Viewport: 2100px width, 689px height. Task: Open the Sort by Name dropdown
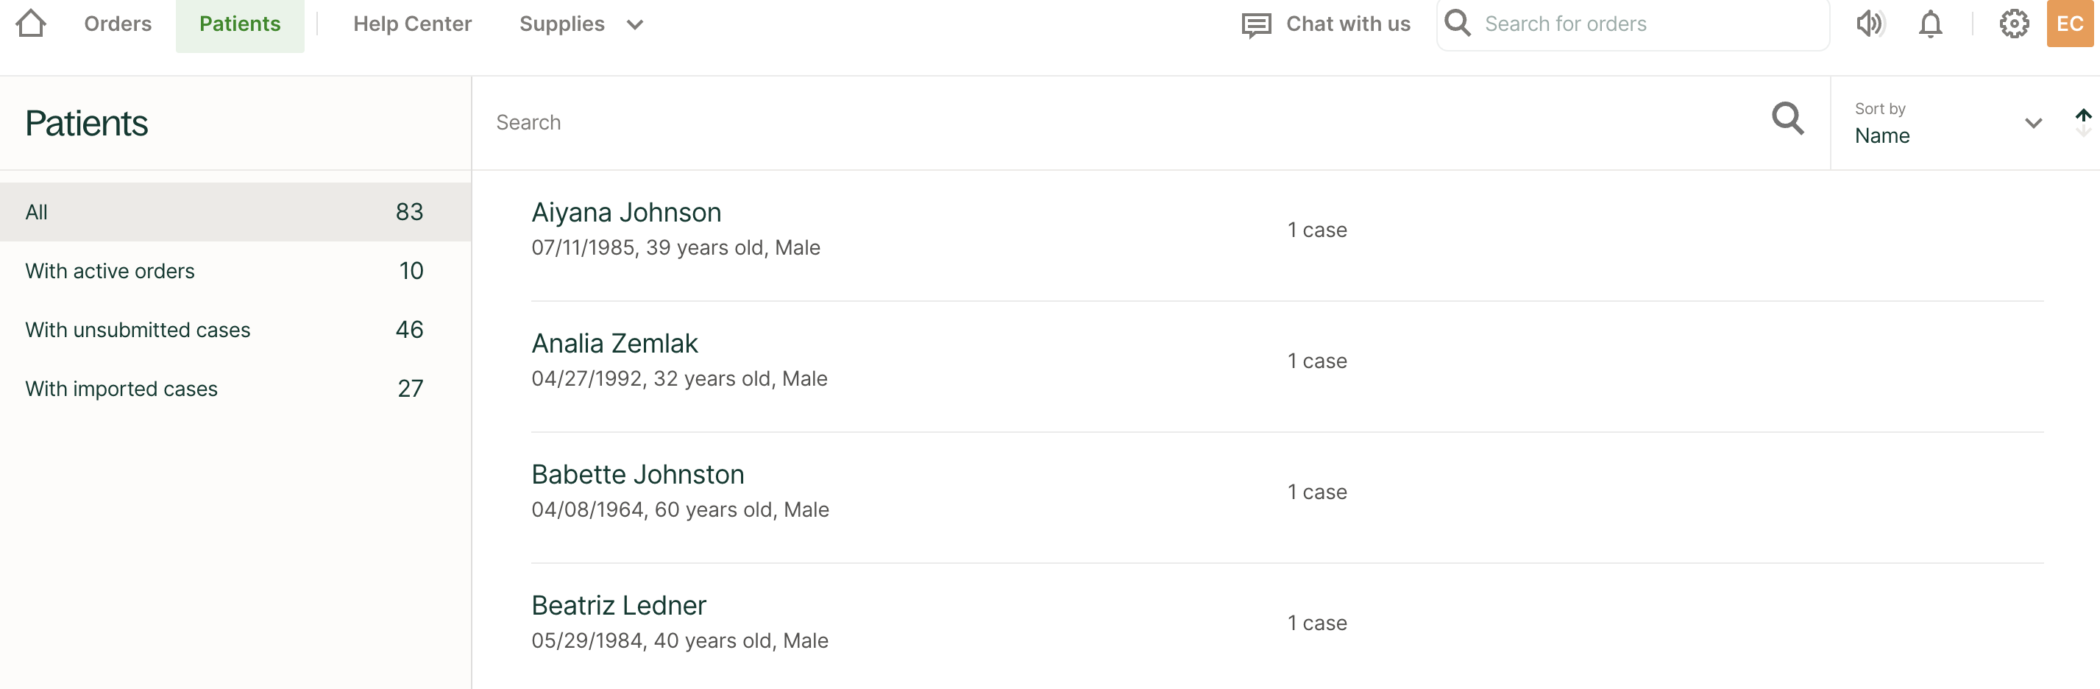tap(2033, 124)
